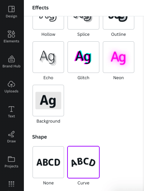Apply the Background text effect
This screenshot has width=144, height=191.
(48, 100)
